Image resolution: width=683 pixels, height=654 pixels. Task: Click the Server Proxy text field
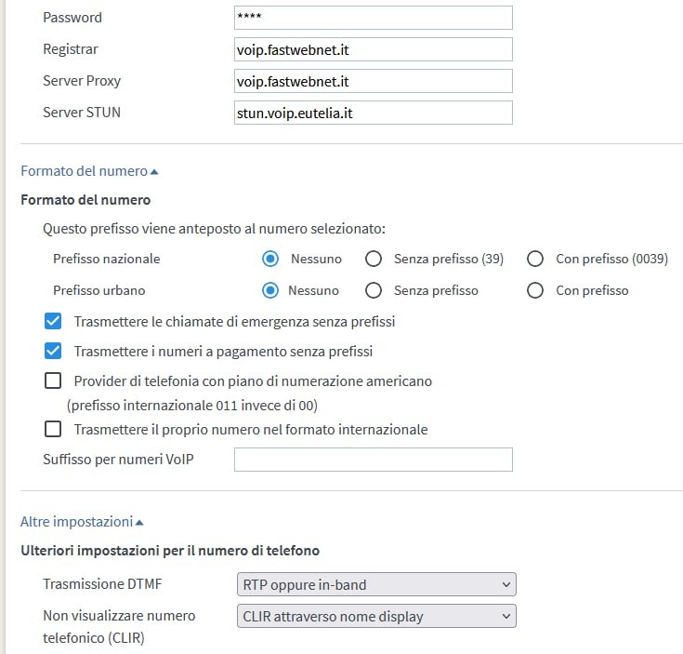373,81
